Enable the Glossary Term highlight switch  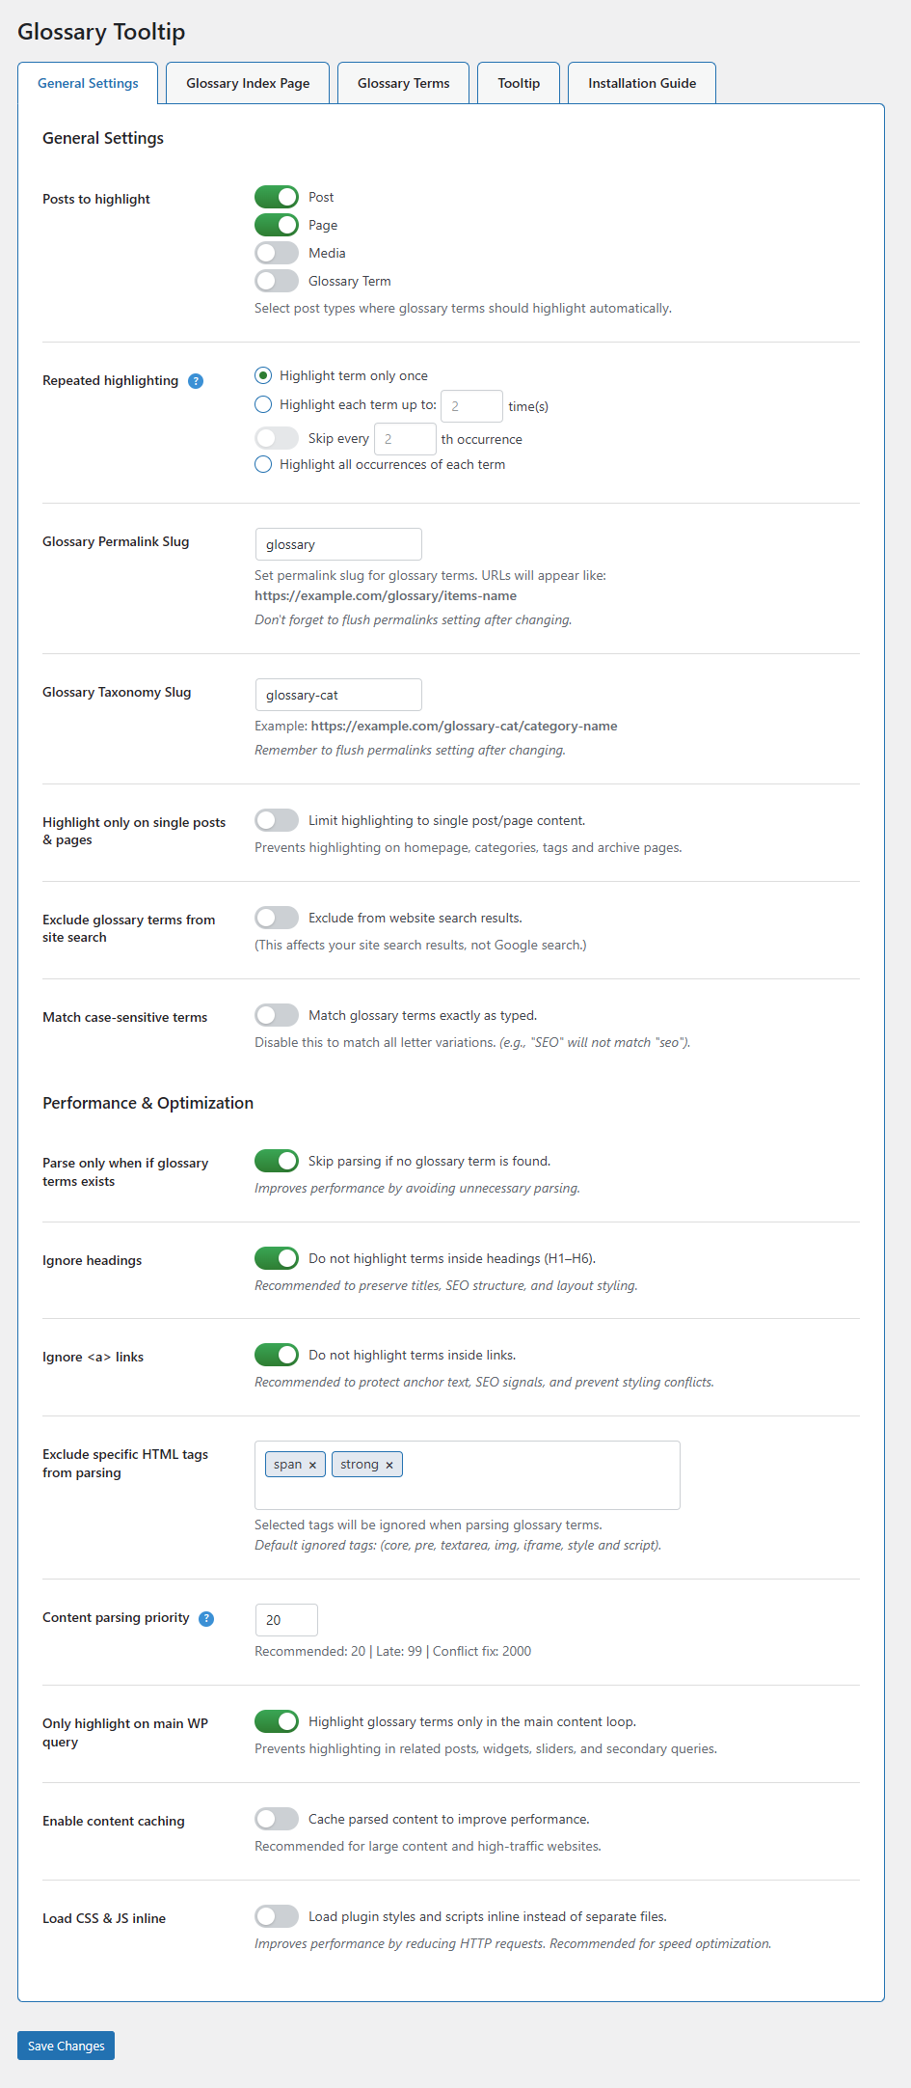(x=277, y=281)
